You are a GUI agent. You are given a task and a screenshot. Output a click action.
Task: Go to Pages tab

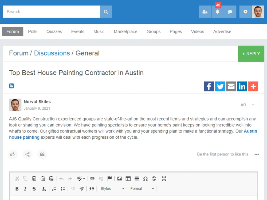coord(176,32)
